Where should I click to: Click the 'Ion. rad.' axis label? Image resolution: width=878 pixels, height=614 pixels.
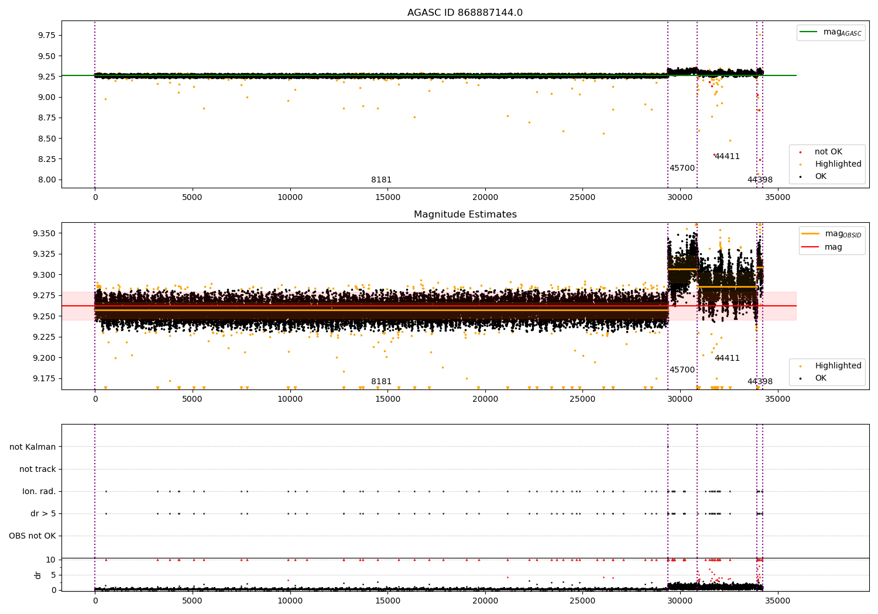click(x=39, y=491)
